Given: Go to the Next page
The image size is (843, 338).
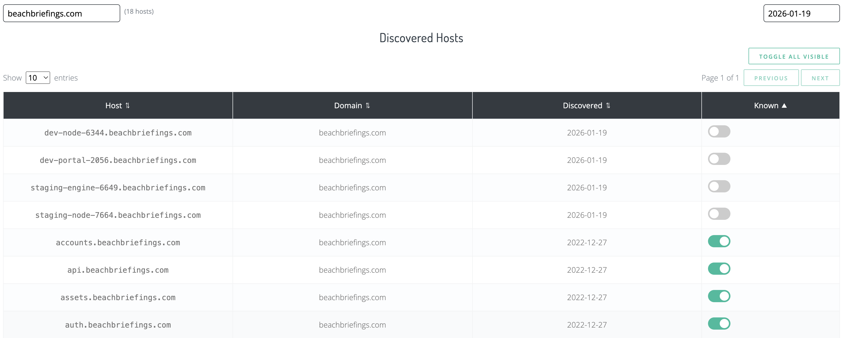Looking at the screenshot, I should [x=820, y=78].
